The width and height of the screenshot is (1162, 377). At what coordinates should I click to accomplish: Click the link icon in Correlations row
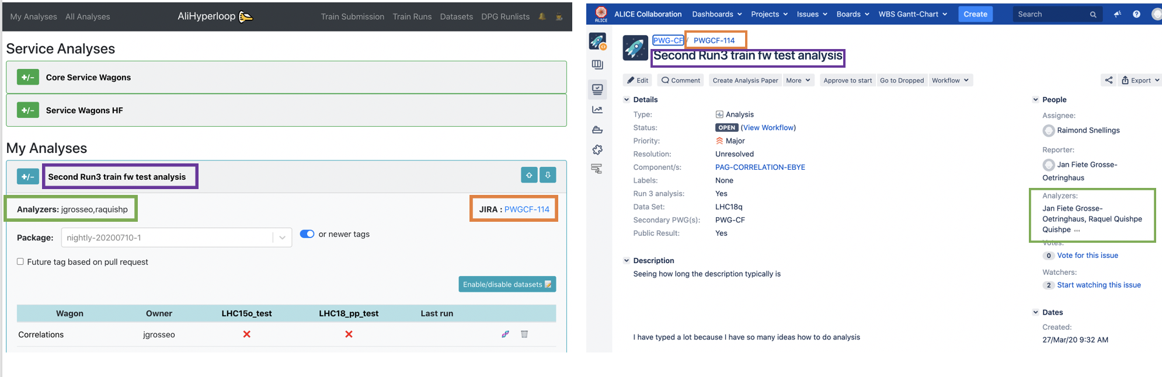click(505, 334)
